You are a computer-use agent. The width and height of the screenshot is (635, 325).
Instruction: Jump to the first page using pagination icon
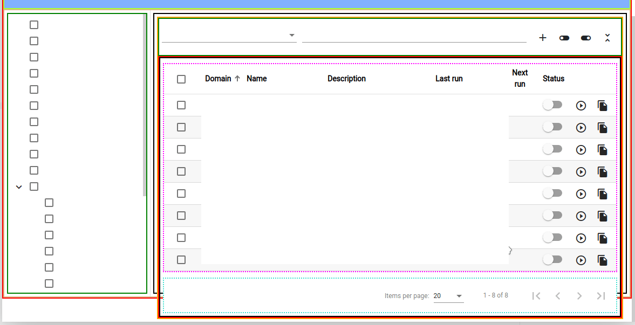click(x=536, y=295)
